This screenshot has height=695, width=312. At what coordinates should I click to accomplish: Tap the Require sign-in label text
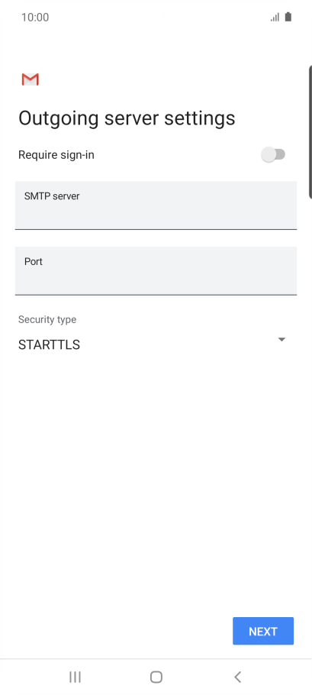pyautogui.click(x=56, y=155)
